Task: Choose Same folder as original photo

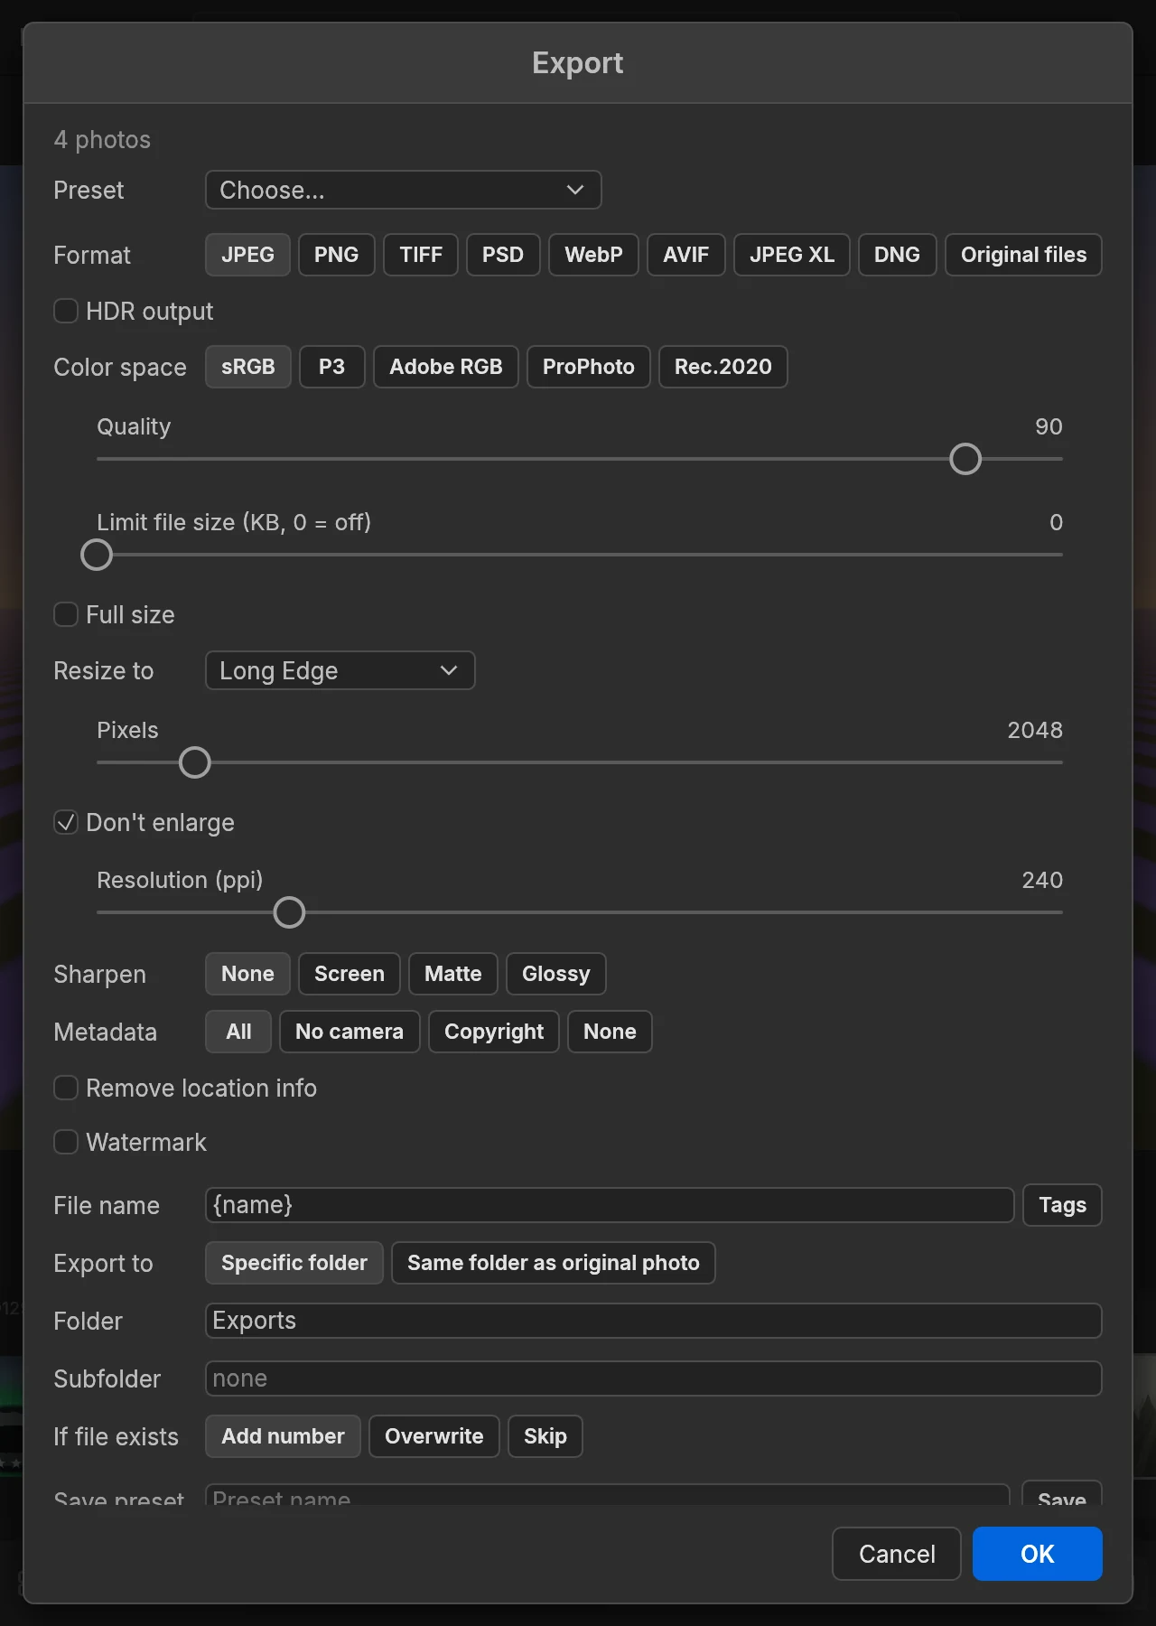Action: pos(554,1263)
